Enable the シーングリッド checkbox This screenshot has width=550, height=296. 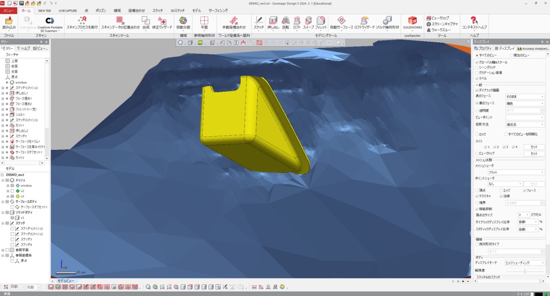(477, 67)
